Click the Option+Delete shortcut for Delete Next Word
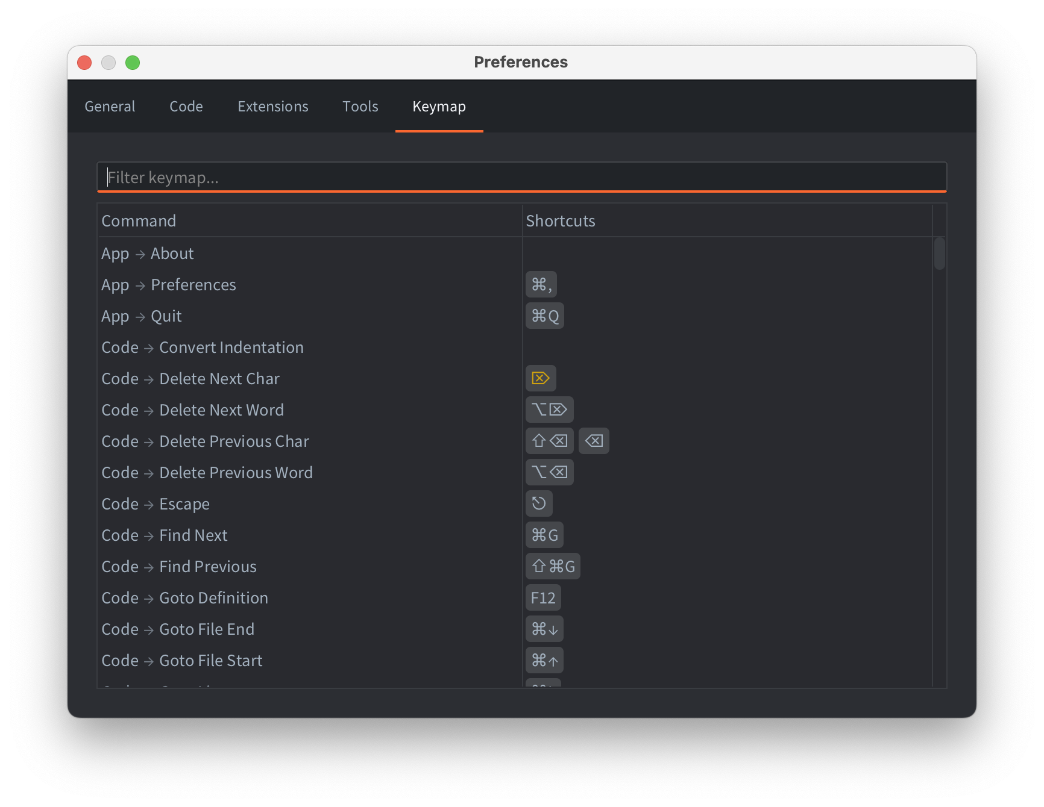This screenshot has width=1044, height=807. (x=549, y=410)
